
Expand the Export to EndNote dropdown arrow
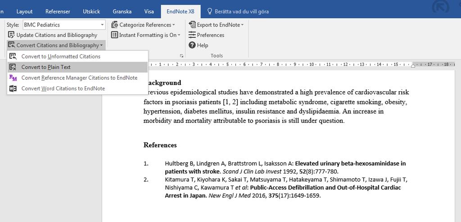tap(242, 25)
